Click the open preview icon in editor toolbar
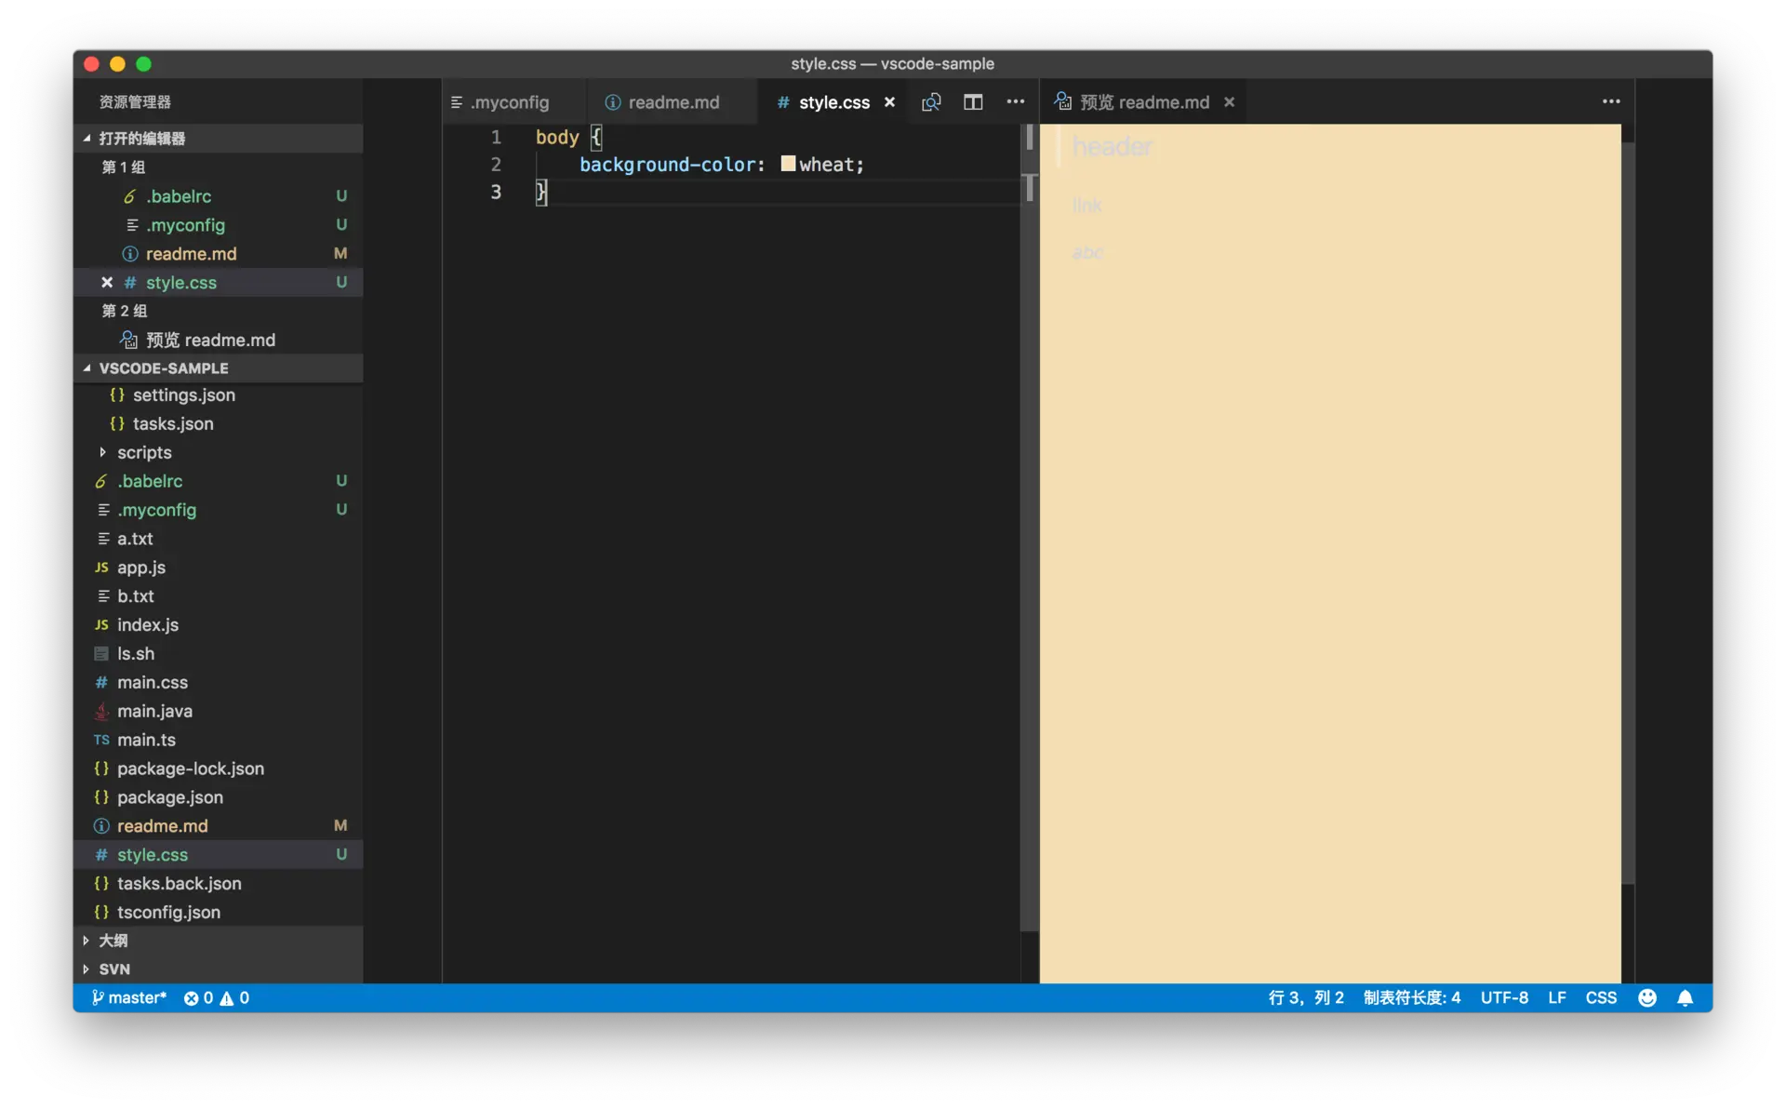Screen dimensions: 1786x1109 pyautogui.click(x=931, y=102)
